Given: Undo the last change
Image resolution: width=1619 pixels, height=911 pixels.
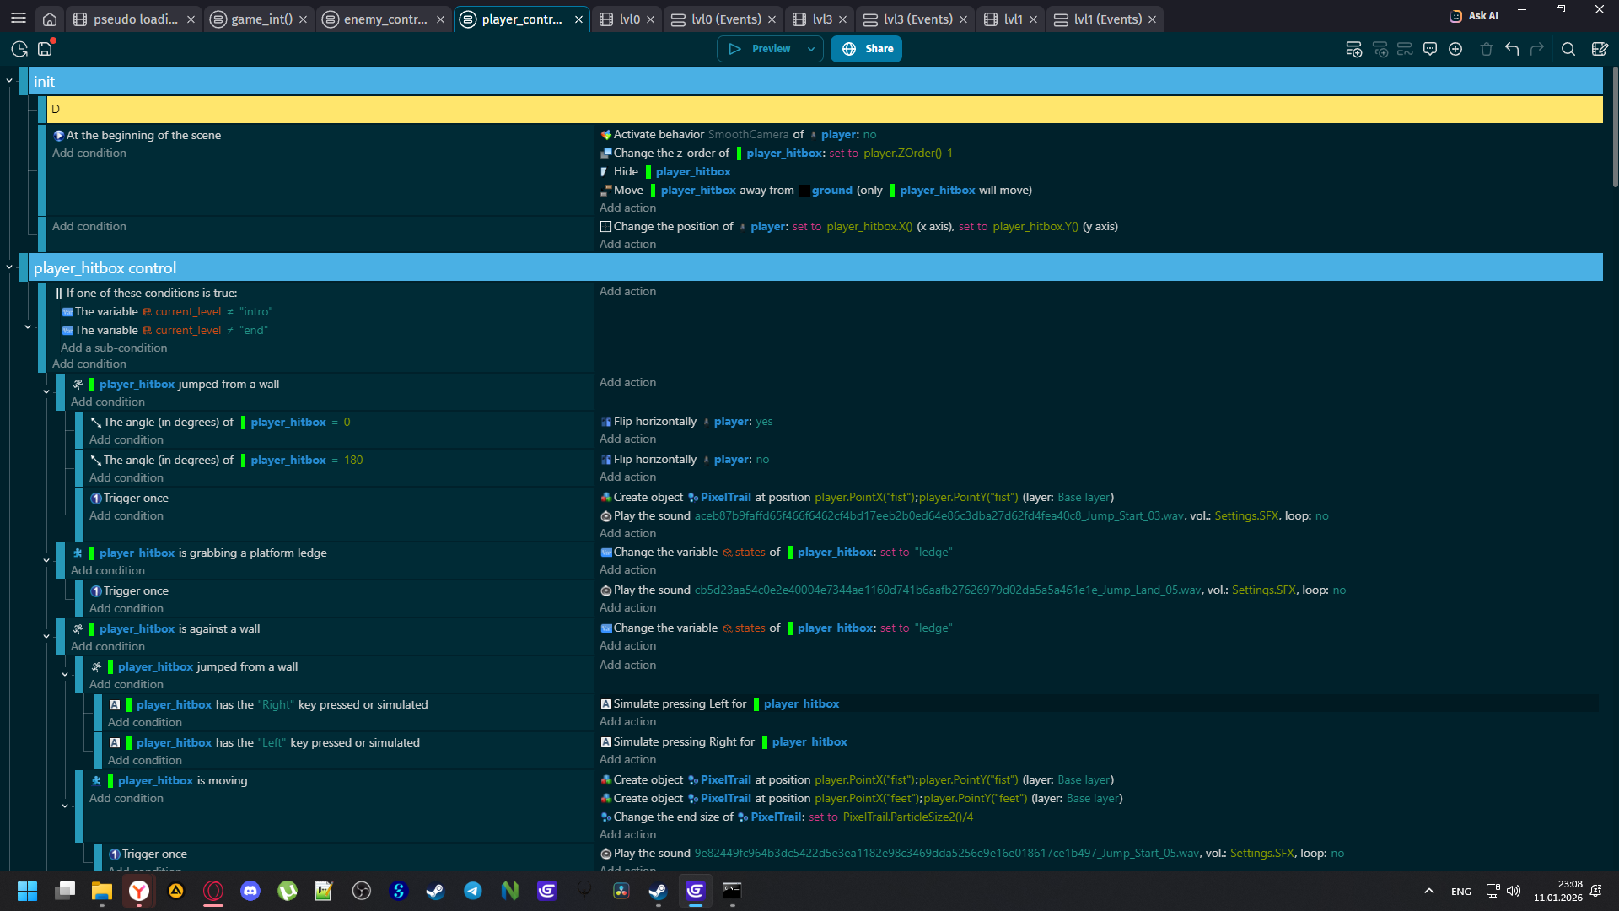Looking at the screenshot, I should [x=1512, y=49].
